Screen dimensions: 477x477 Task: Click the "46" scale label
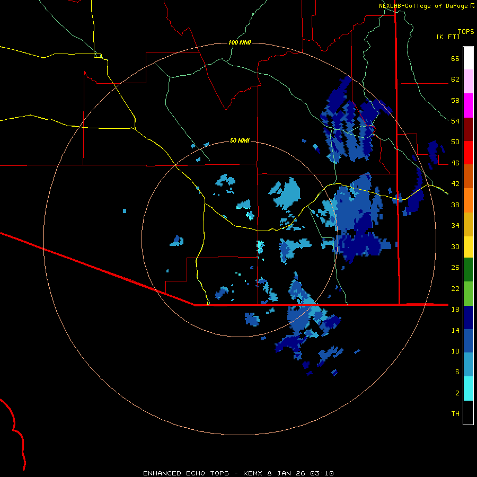coord(455,163)
